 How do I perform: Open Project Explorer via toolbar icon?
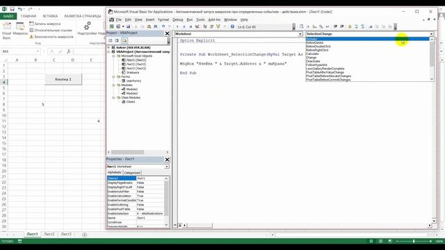tap(205, 26)
